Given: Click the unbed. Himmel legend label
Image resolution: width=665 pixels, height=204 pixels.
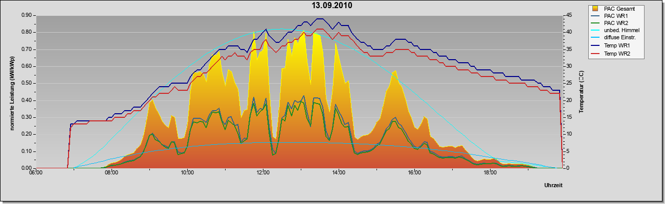Looking at the screenshot, I should coord(622,31).
